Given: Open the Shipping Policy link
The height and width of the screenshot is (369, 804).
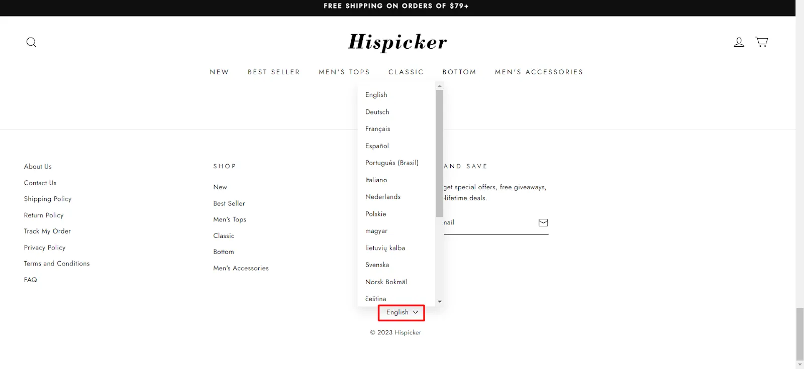Looking at the screenshot, I should (48, 199).
